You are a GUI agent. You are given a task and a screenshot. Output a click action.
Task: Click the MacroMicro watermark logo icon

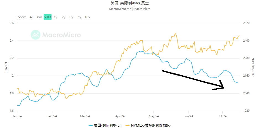click(36, 35)
